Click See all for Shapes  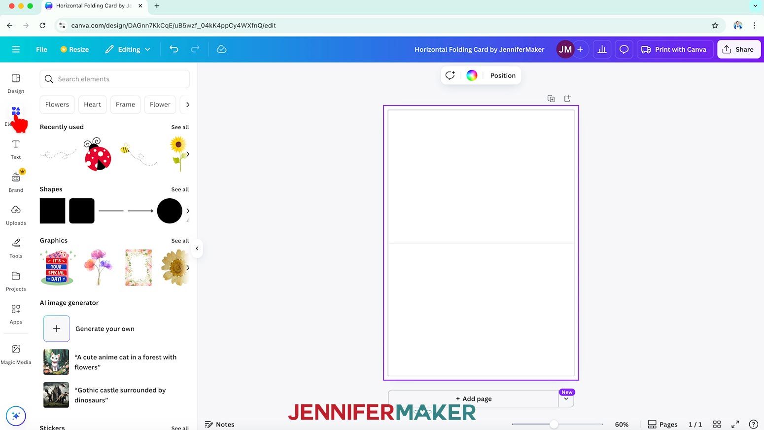pos(180,189)
